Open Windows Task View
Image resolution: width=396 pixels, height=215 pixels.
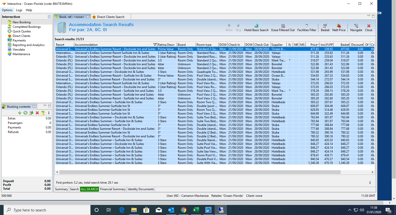(x=109, y=210)
